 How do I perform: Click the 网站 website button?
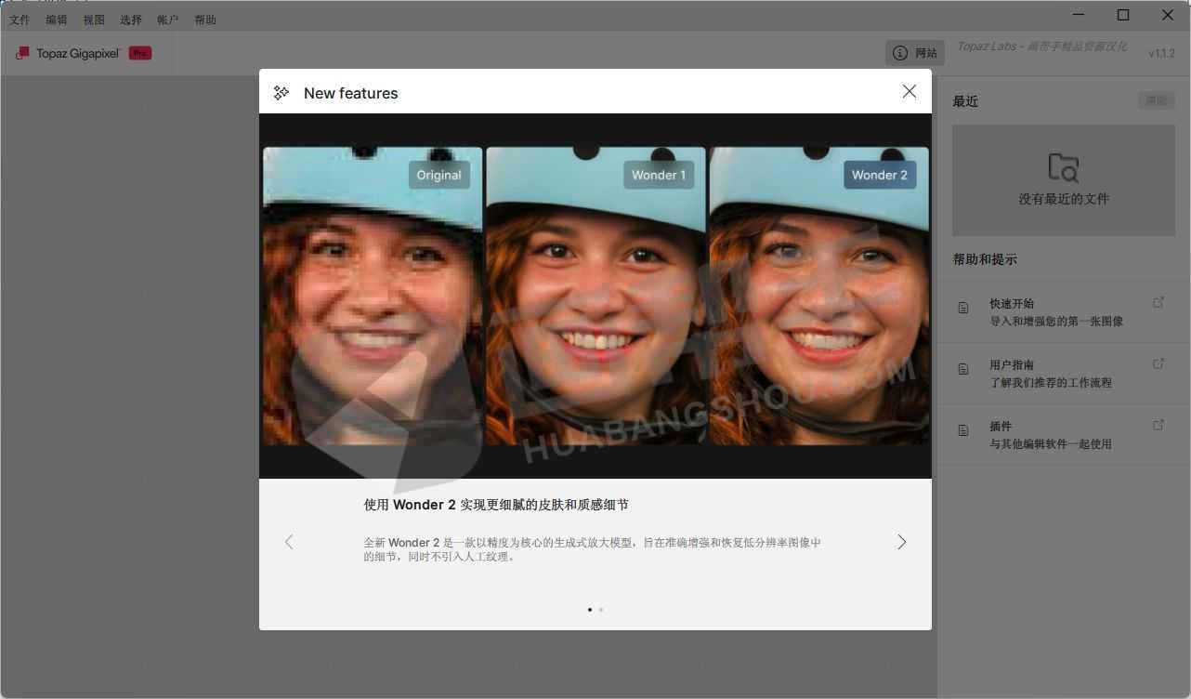click(x=915, y=53)
